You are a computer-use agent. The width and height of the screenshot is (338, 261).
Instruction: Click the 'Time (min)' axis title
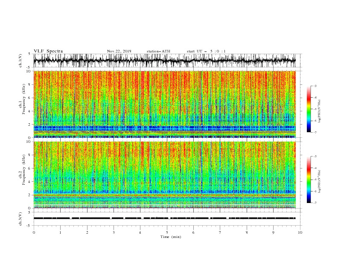(x=171, y=237)
